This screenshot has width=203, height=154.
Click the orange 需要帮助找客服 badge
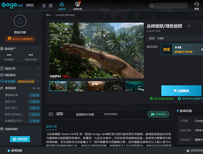click(x=26, y=81)
